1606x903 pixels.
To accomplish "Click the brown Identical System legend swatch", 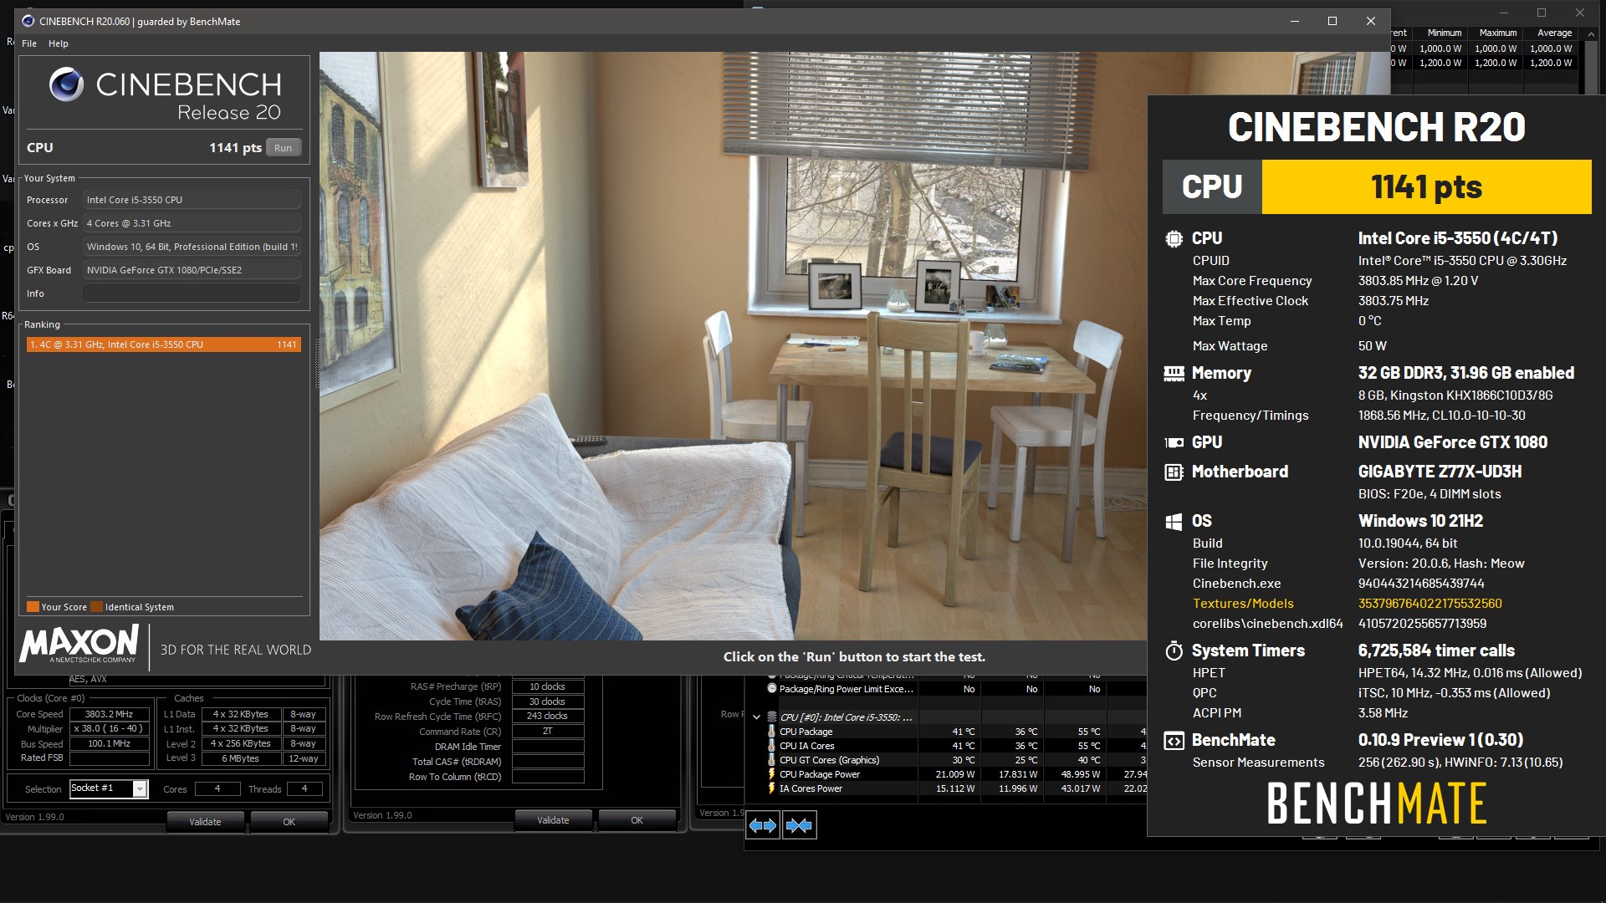I will coord(96,607).
